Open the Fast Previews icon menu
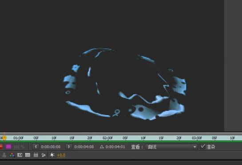This screenshot has width=242, height=165. pyautogui.click(x=44, y=155)
